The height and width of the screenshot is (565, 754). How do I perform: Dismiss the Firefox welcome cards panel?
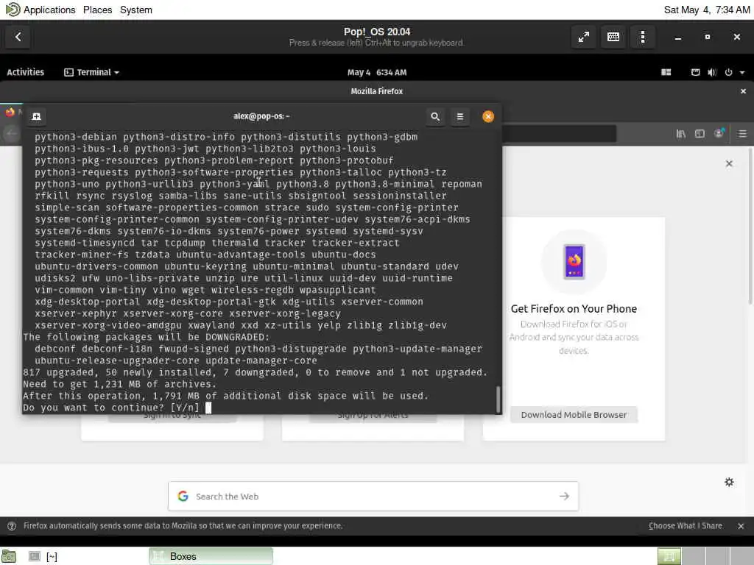click(729, 164)
